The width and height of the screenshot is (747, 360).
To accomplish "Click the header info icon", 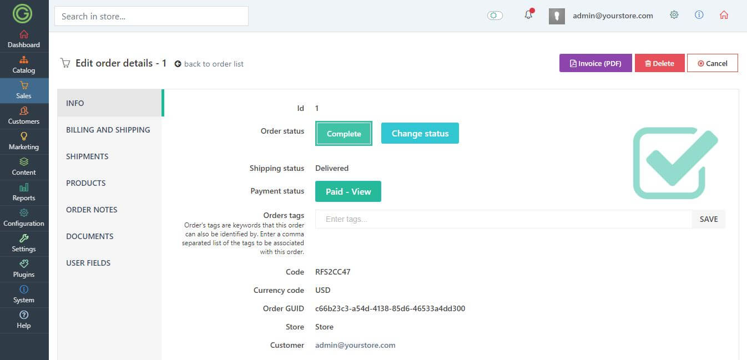I will [699, 15].
